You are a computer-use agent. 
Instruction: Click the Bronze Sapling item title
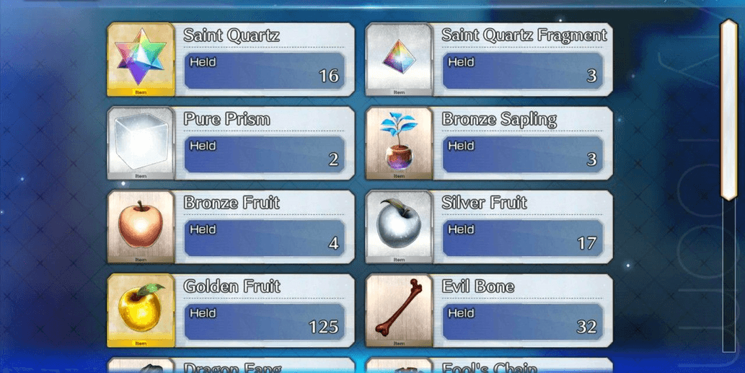click(x=499, y=119)
